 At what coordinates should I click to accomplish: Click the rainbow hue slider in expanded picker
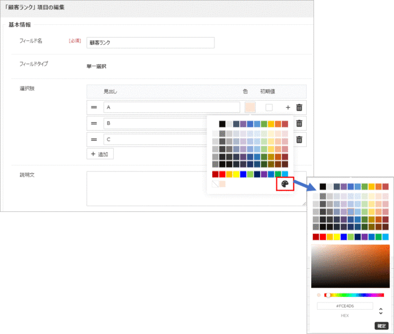click(354, 295)
